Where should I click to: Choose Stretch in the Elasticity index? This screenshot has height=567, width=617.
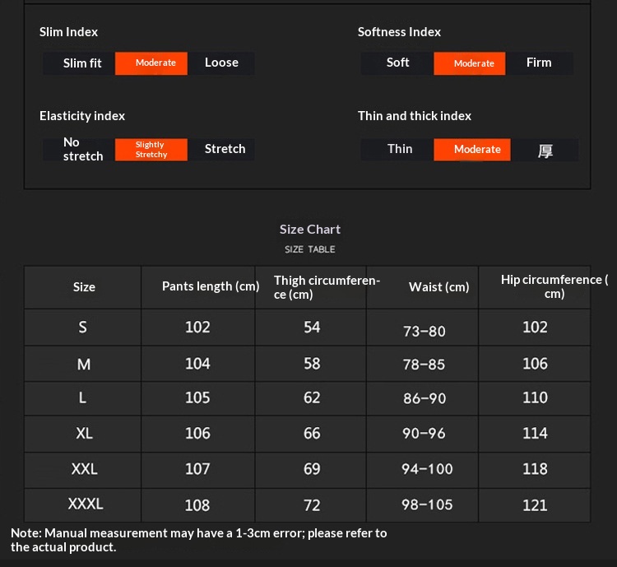225,149
